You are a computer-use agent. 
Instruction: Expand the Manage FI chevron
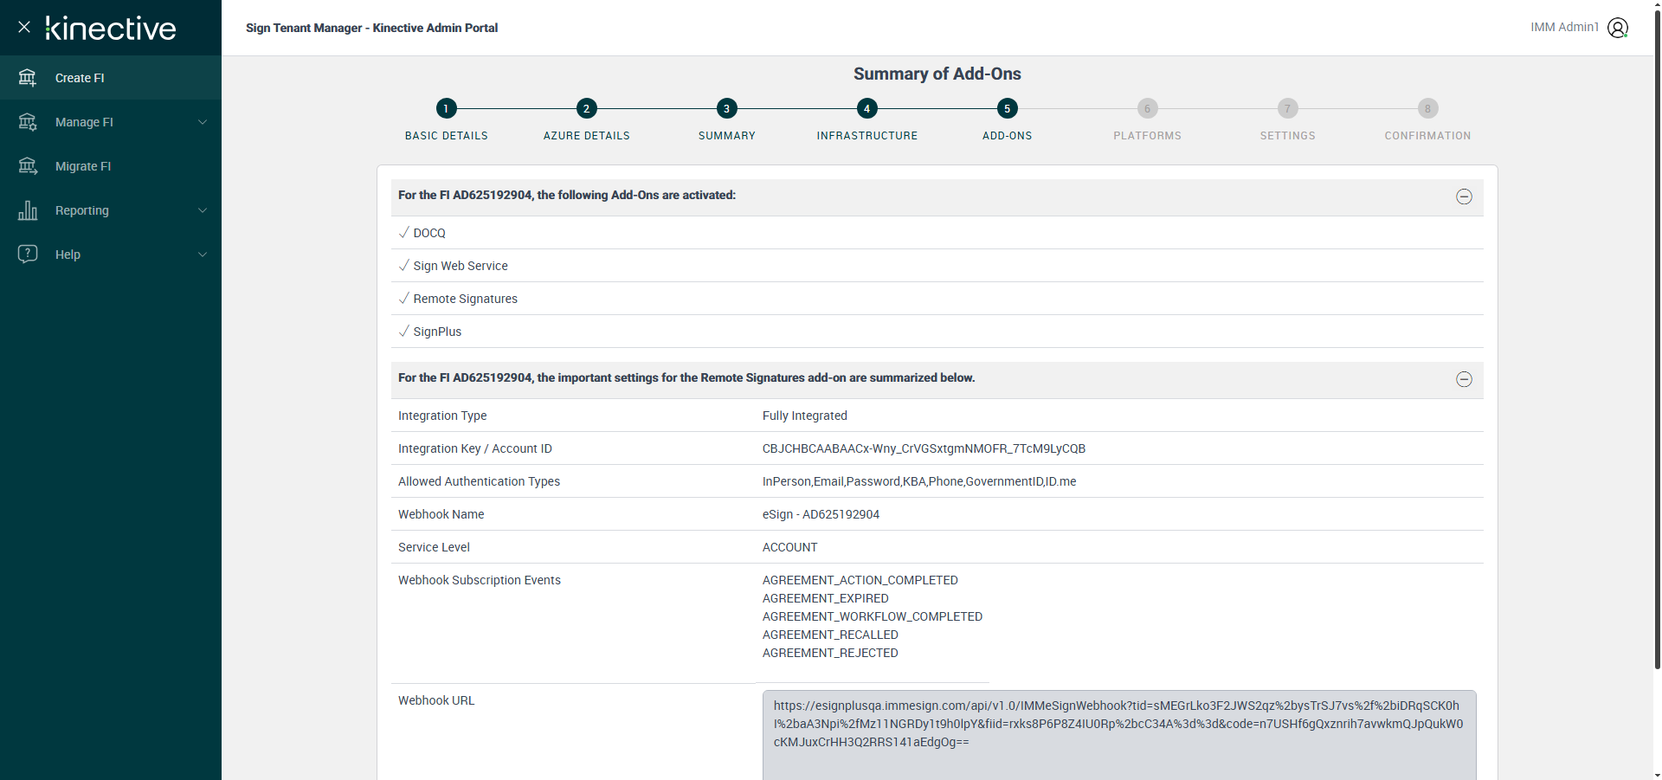pyautogui.click(x=203, y=122)
